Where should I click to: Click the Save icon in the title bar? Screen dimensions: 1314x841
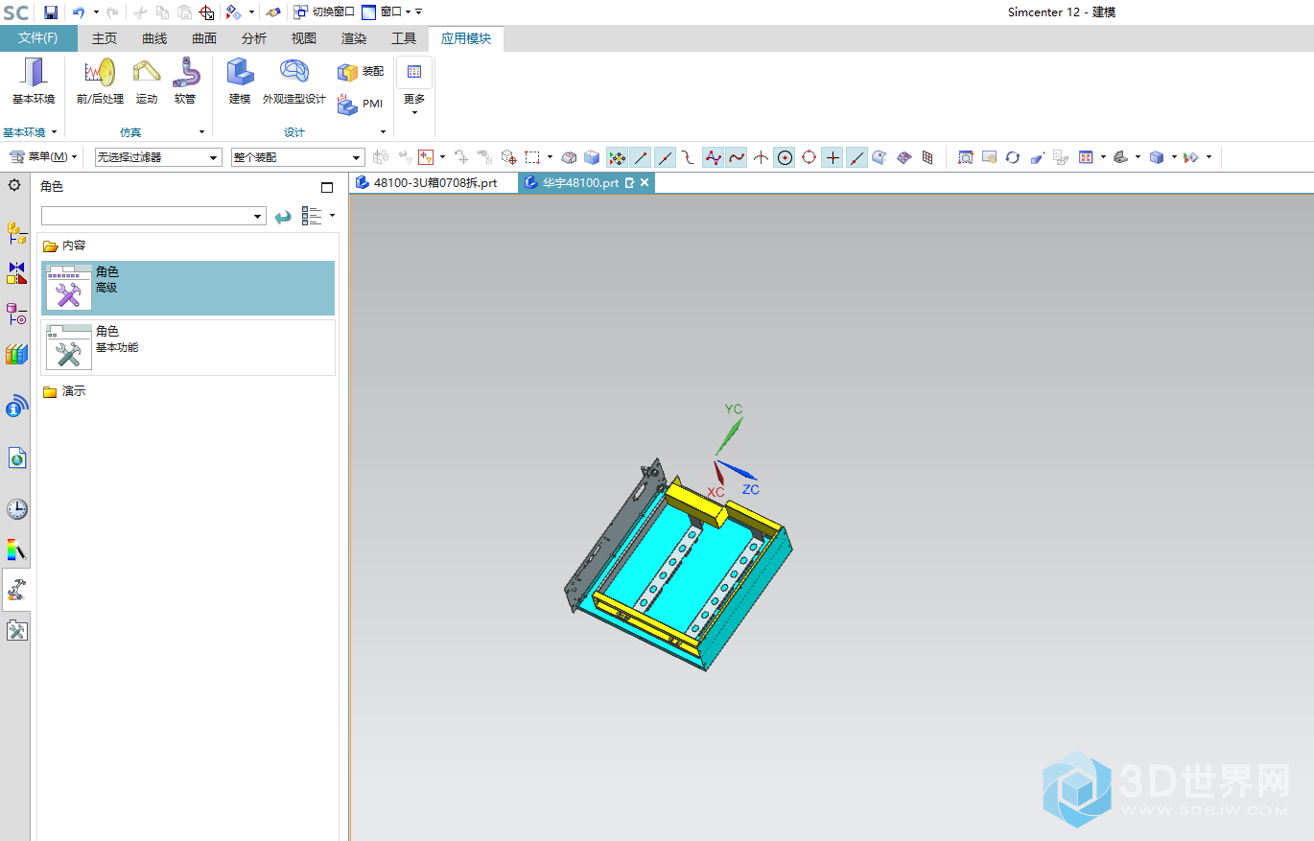pyautogui.click(x=51, y=12)
